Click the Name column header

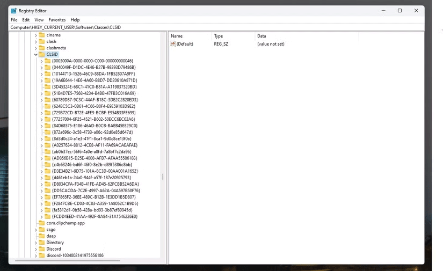click(177, 36)
